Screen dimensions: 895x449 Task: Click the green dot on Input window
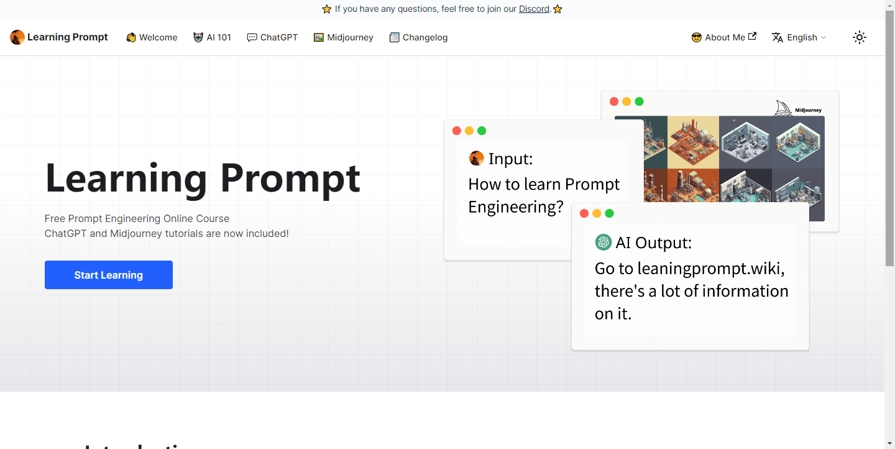(x=482, y=131)
